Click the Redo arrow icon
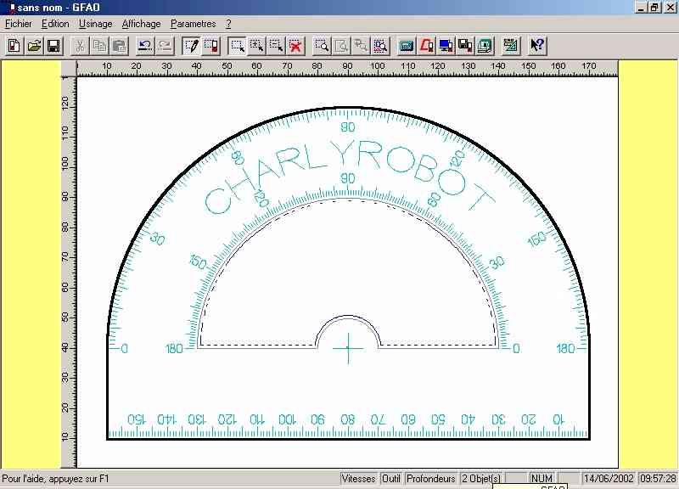Viewport: 679px width, 489px height. tap(165, 46)
